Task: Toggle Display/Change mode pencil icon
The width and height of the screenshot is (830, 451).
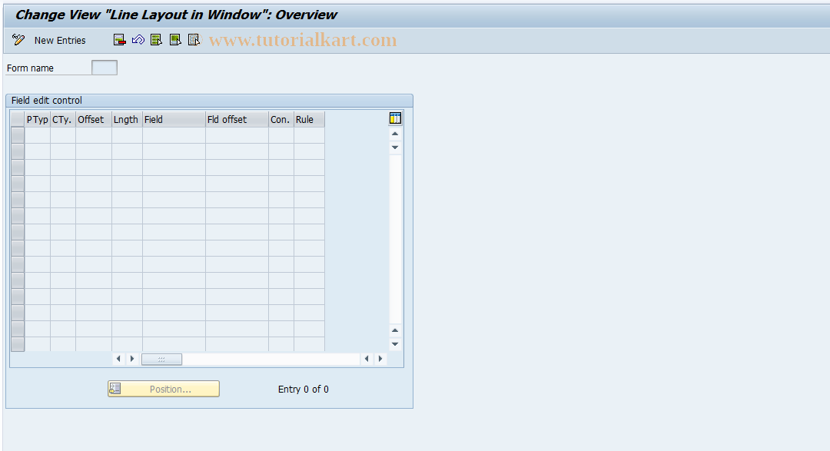Action: pyautogui.click(x=18, y=40)
